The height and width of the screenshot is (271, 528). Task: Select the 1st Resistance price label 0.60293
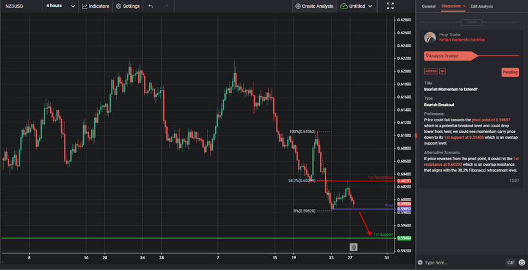(404, 181)
